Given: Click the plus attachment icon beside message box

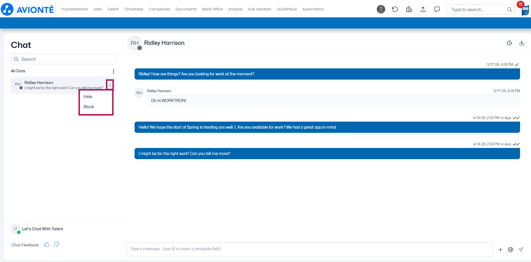Looking at the screenshot, I should point(500,250).
